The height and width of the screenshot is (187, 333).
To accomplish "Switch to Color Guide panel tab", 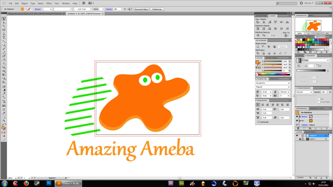I will point(271,58).
